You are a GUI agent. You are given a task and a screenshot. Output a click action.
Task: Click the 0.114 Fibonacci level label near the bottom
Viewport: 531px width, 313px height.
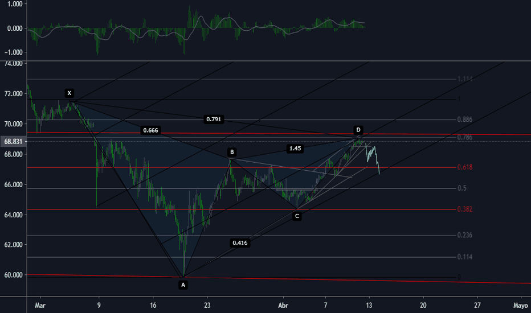(465, 257)
